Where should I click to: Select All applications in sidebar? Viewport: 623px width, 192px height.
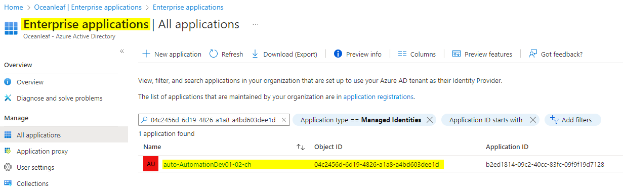point(64,135)
